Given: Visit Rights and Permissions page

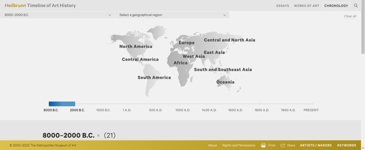Looking at the screenshot, I should click(x=238, y=145).
